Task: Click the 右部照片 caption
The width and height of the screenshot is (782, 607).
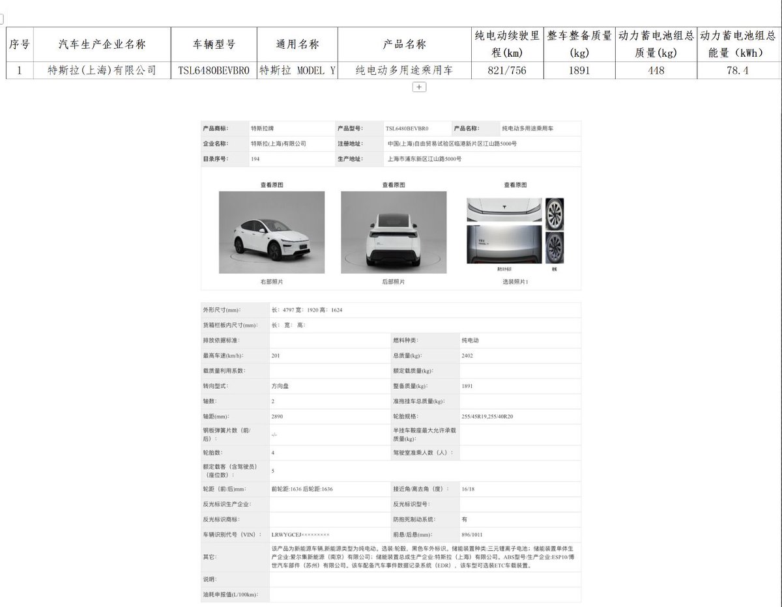Action: coord(272,282)
